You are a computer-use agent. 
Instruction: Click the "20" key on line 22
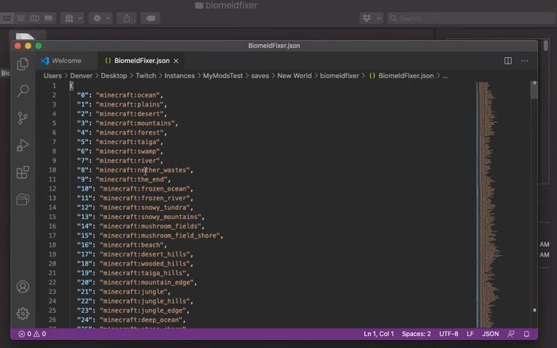coord(85,282)
